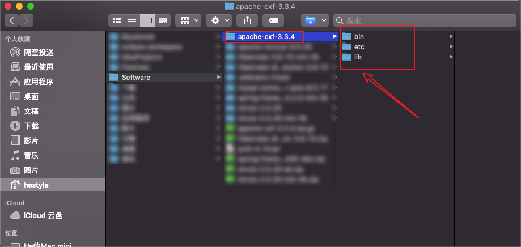The image size is (521, 247).
Task: Click the Edit Tags toolbar button
Action: [273, 20]
